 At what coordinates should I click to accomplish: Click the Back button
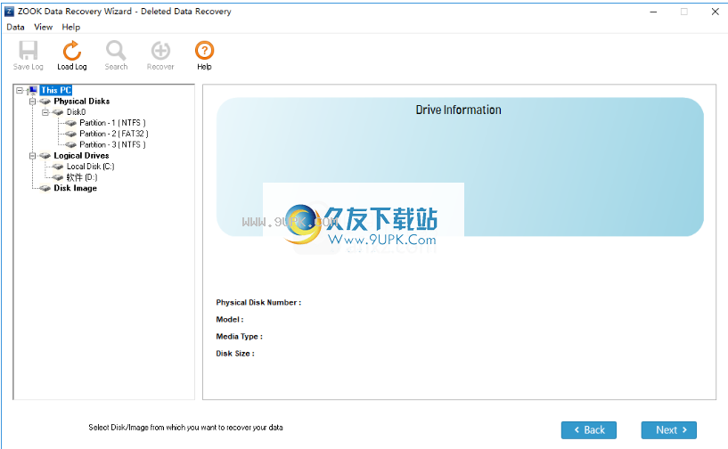589,430
